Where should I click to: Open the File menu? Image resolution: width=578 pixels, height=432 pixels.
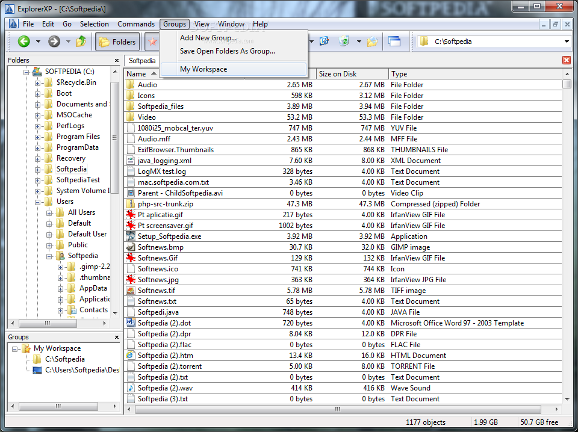point(28,24)
